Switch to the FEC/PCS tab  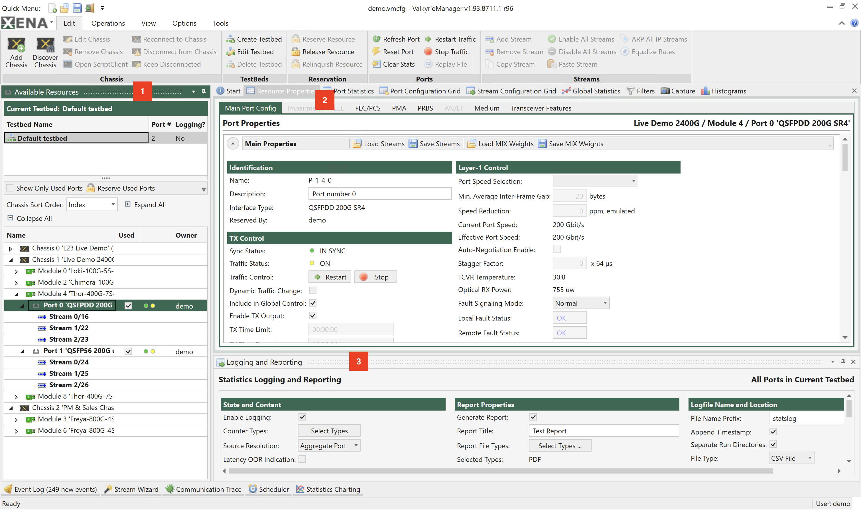367,108
